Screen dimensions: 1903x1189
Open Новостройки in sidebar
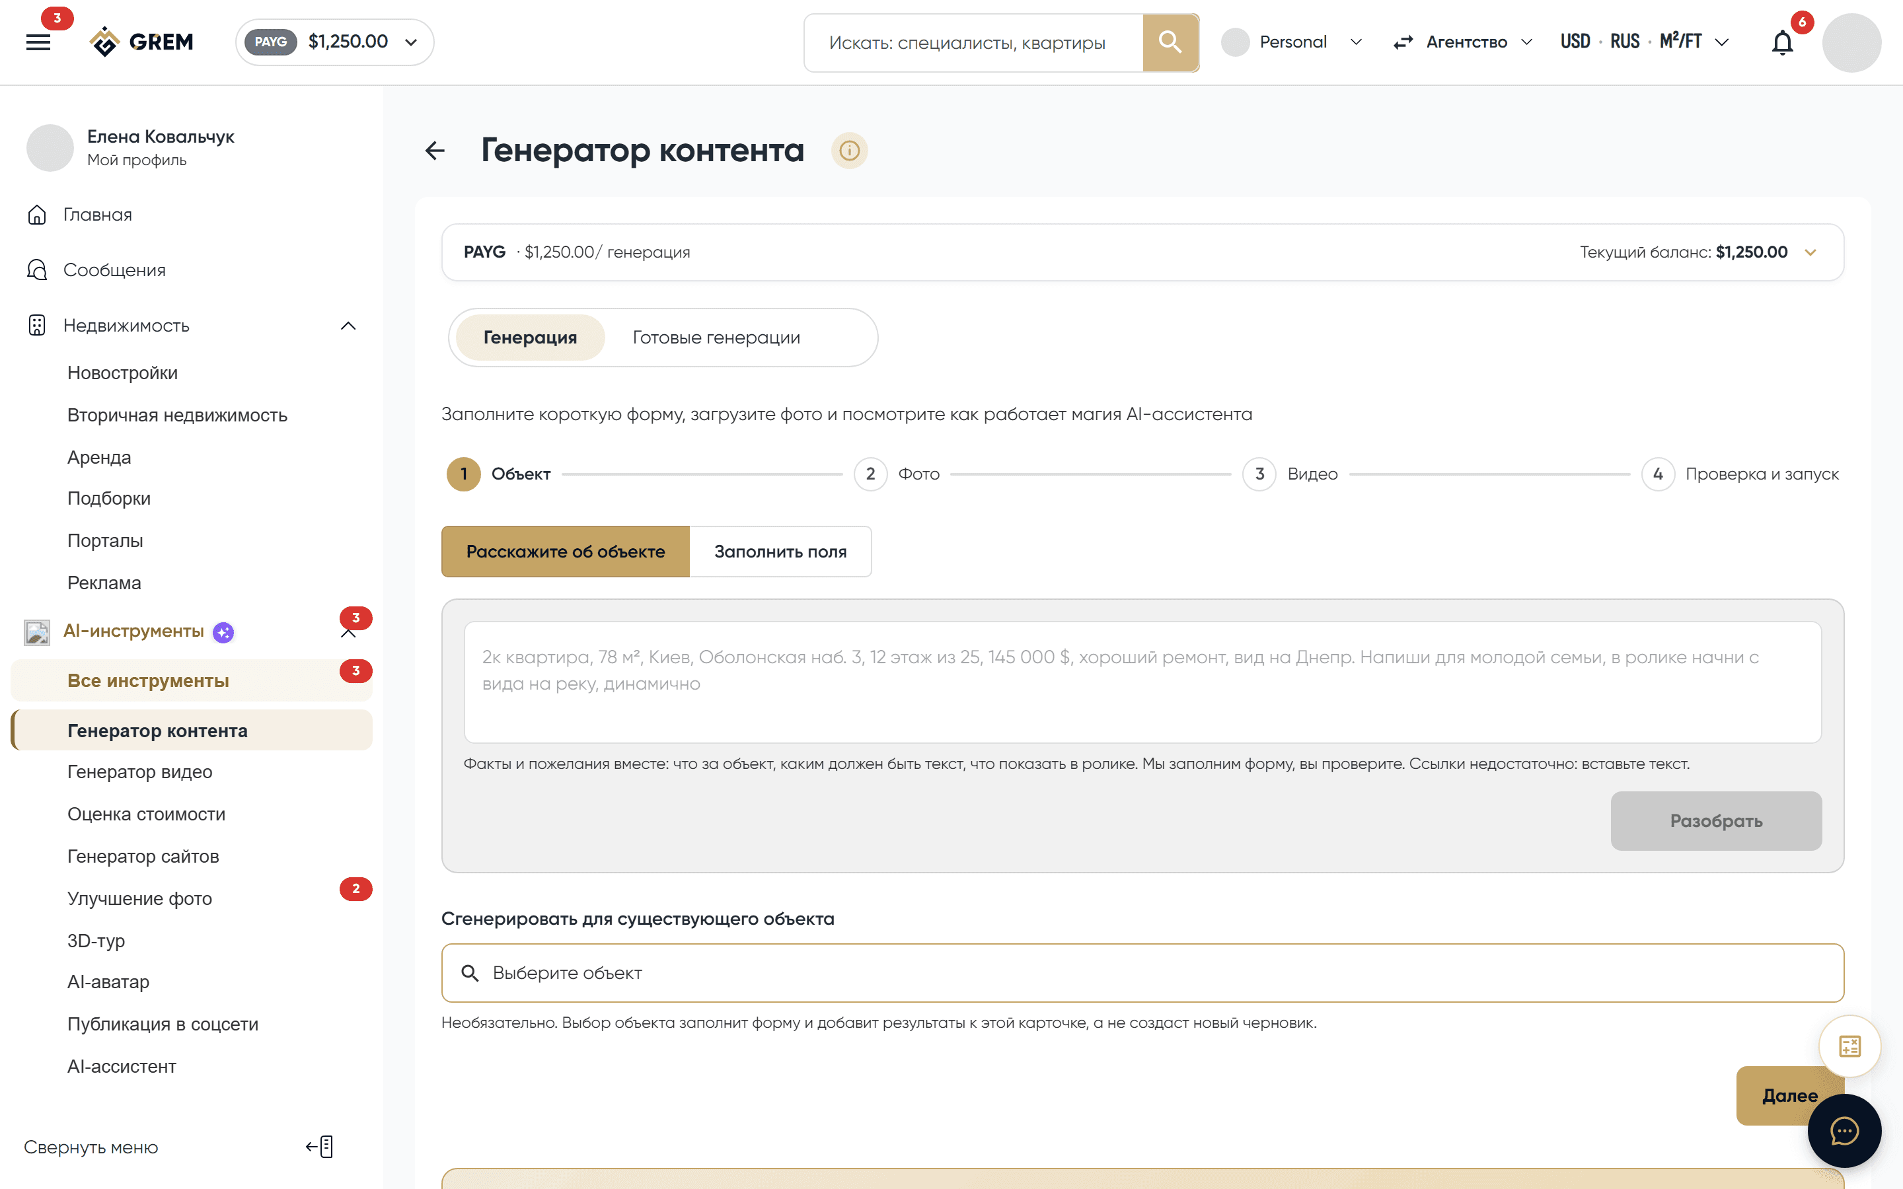pyautogui.click(x=123, y=373)
